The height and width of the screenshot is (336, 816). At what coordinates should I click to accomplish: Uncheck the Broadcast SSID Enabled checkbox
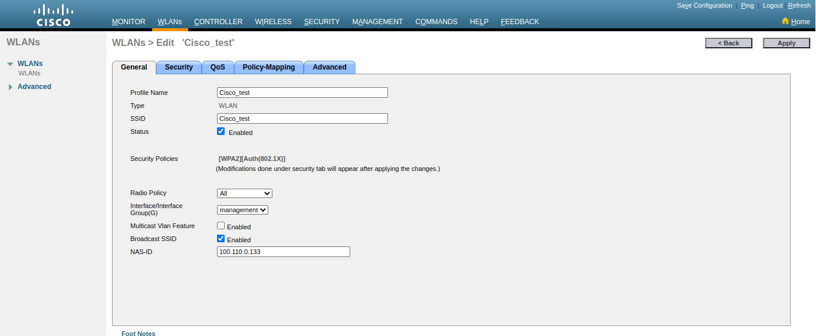221,239
